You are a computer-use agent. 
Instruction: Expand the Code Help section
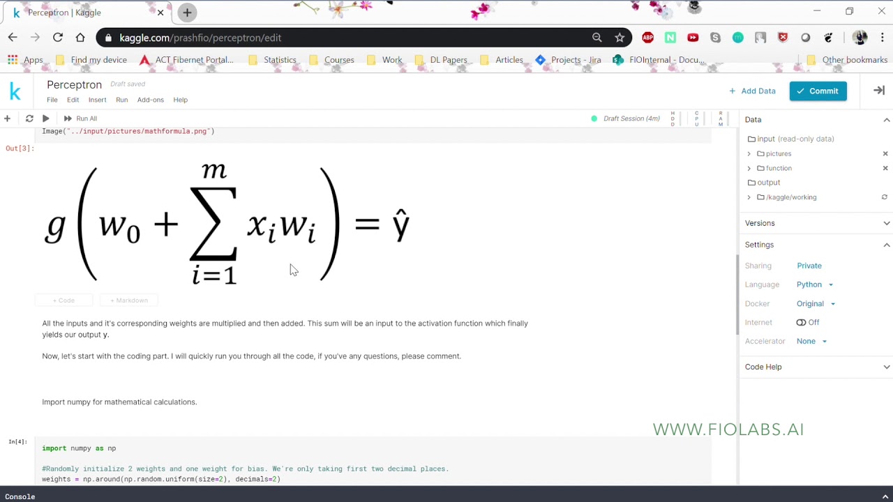click(x=887, y=367)
